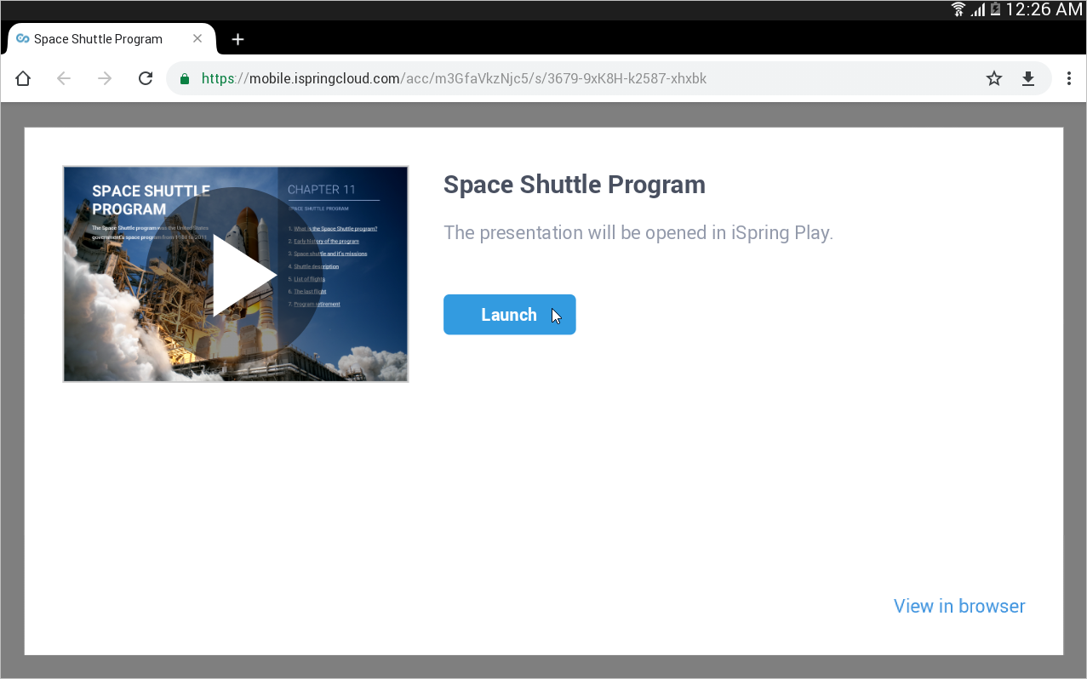Tap the battery status icon

coord(995,9)
